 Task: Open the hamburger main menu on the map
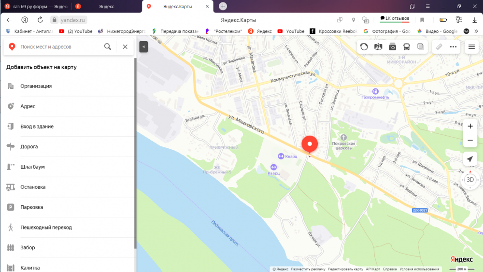471,47
